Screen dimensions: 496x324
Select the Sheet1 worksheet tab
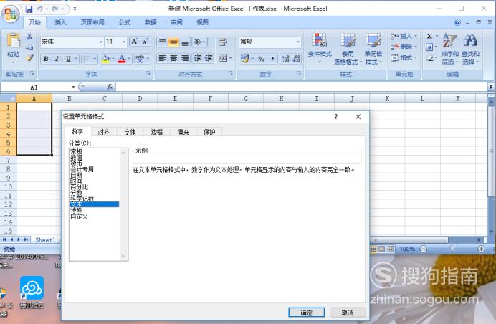(45, 240)
